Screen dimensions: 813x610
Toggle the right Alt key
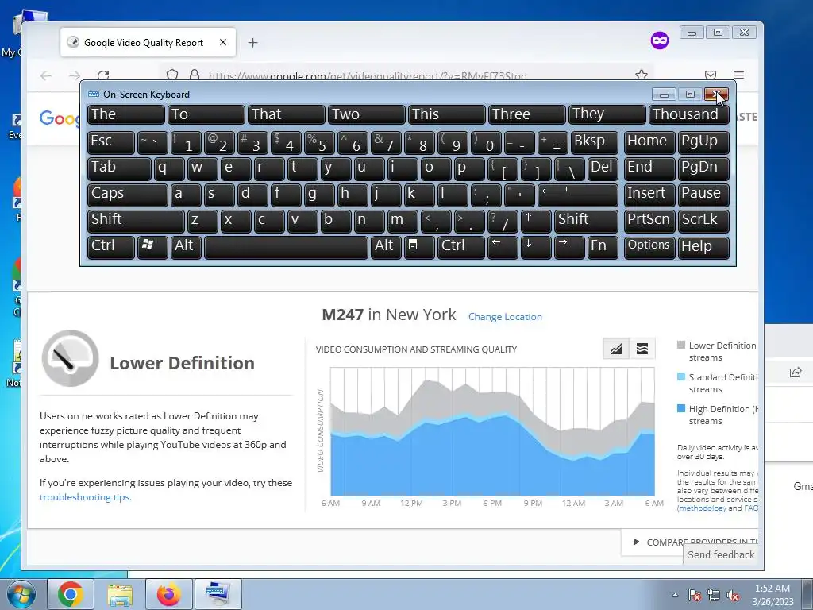click(x=386, y=247)
